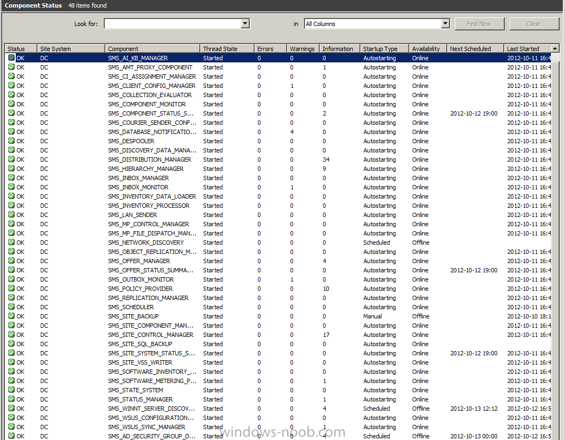Sort by the Component column header

pos(153,49)
